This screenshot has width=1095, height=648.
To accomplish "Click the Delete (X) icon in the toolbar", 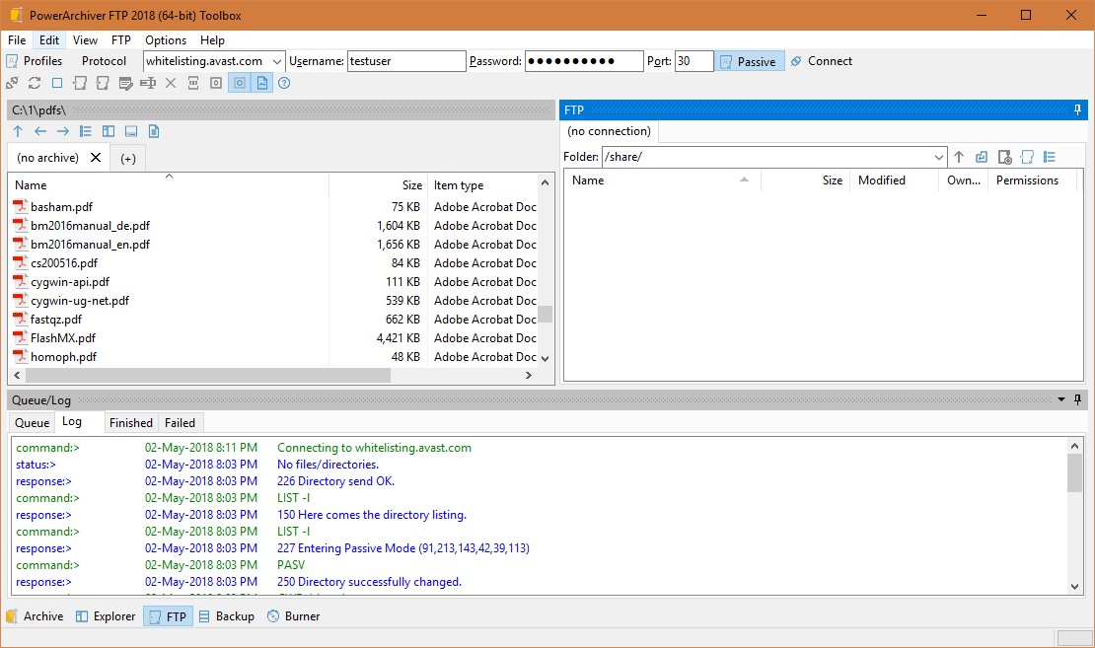I will [170, 83].
